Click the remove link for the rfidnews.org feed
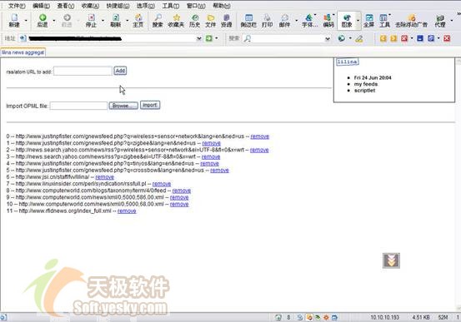This screenshot has height=322, width=461. [x=127, y=211]
